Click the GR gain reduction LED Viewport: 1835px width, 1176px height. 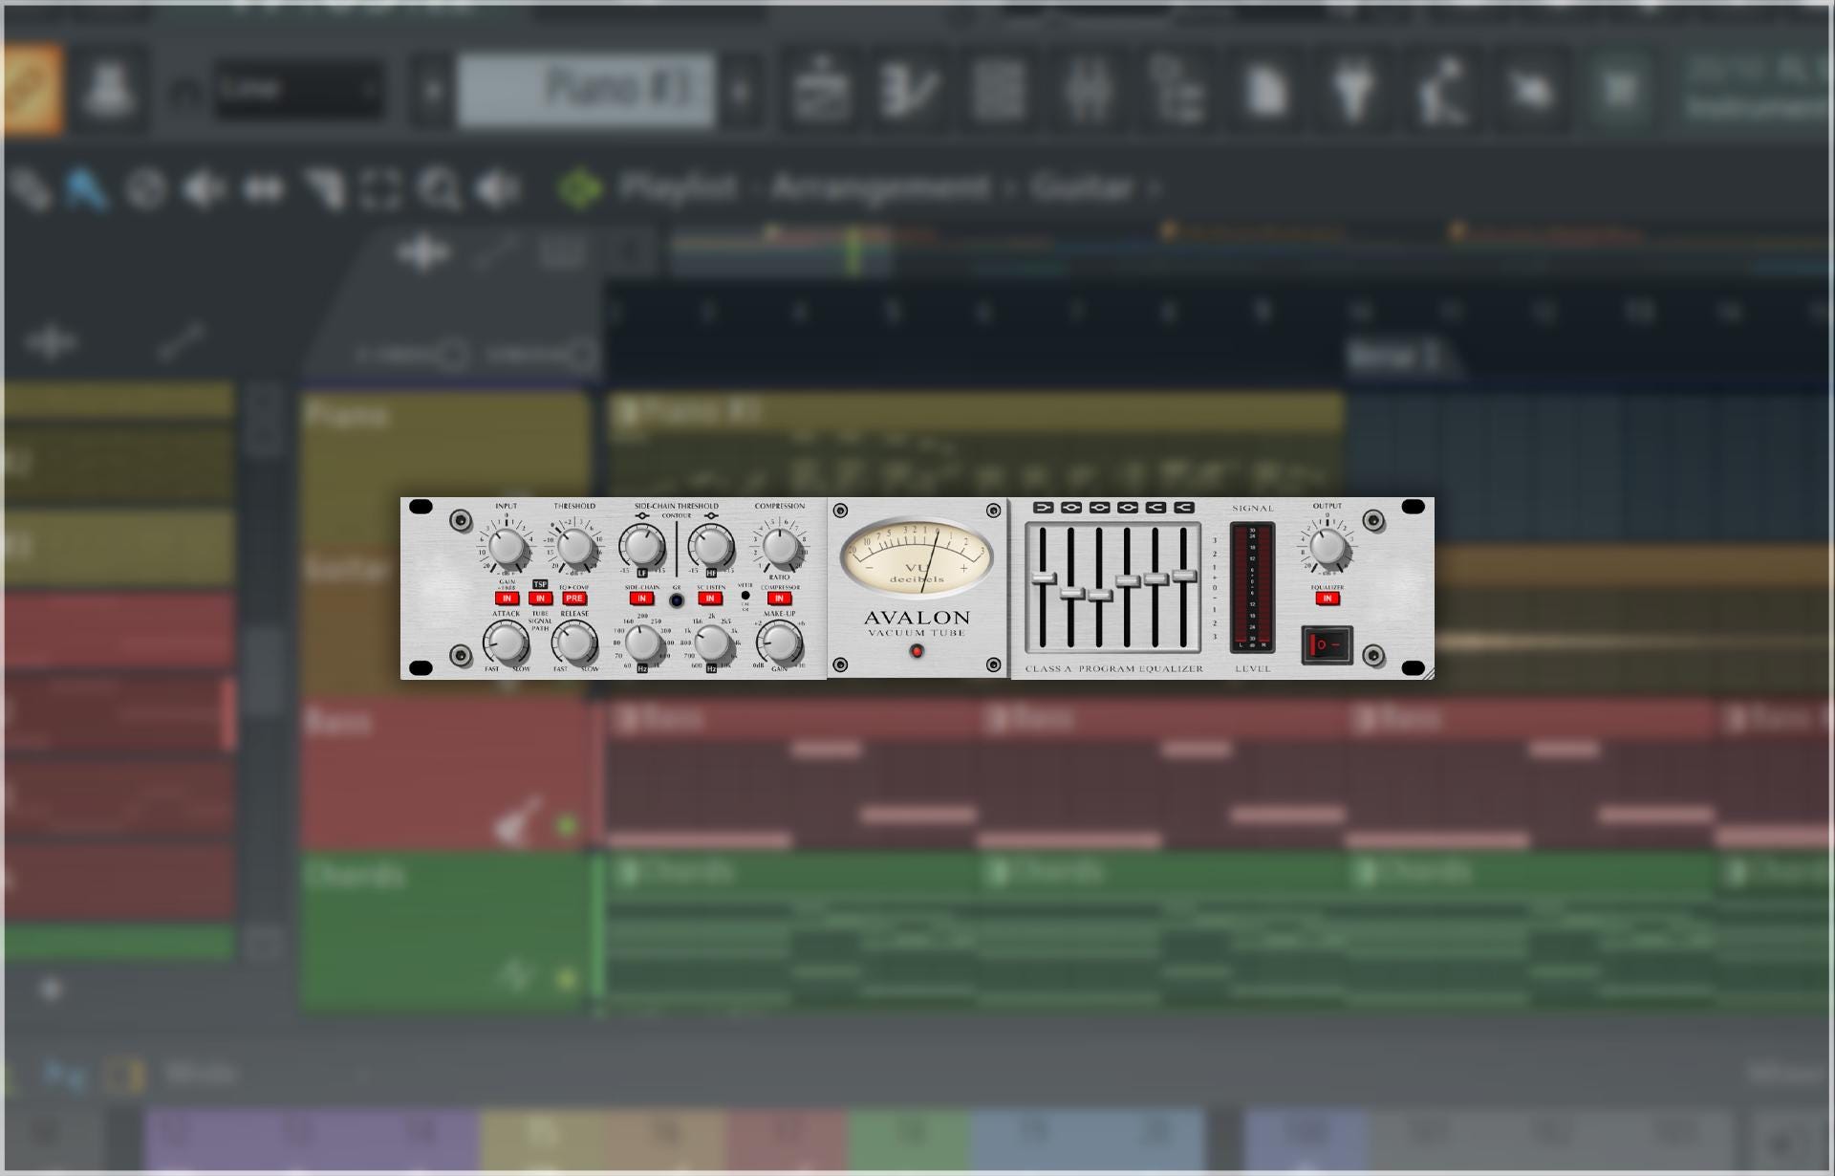click(677, 600)
